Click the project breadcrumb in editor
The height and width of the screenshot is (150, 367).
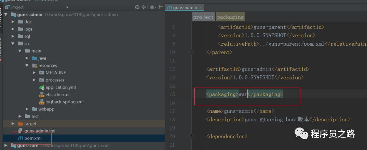click(203, 17)
